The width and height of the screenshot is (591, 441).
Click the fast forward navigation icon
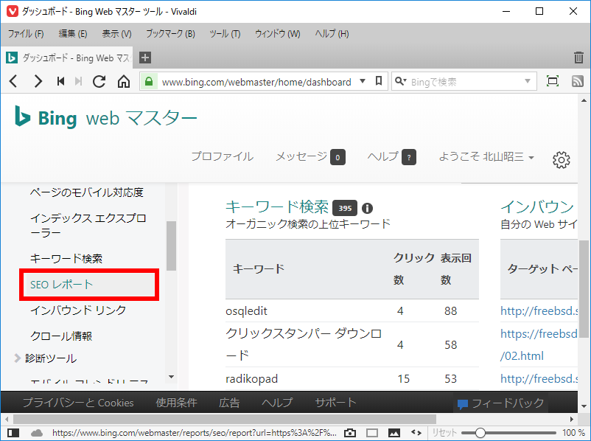[x=78, y=81]
